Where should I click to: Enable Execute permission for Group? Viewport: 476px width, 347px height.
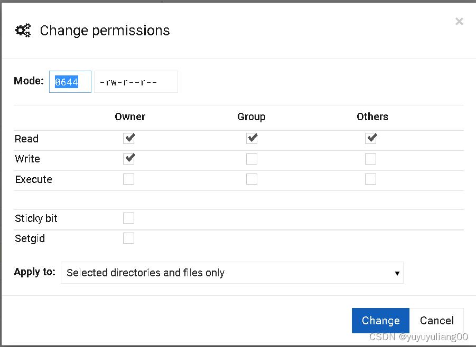click(251, 179)
